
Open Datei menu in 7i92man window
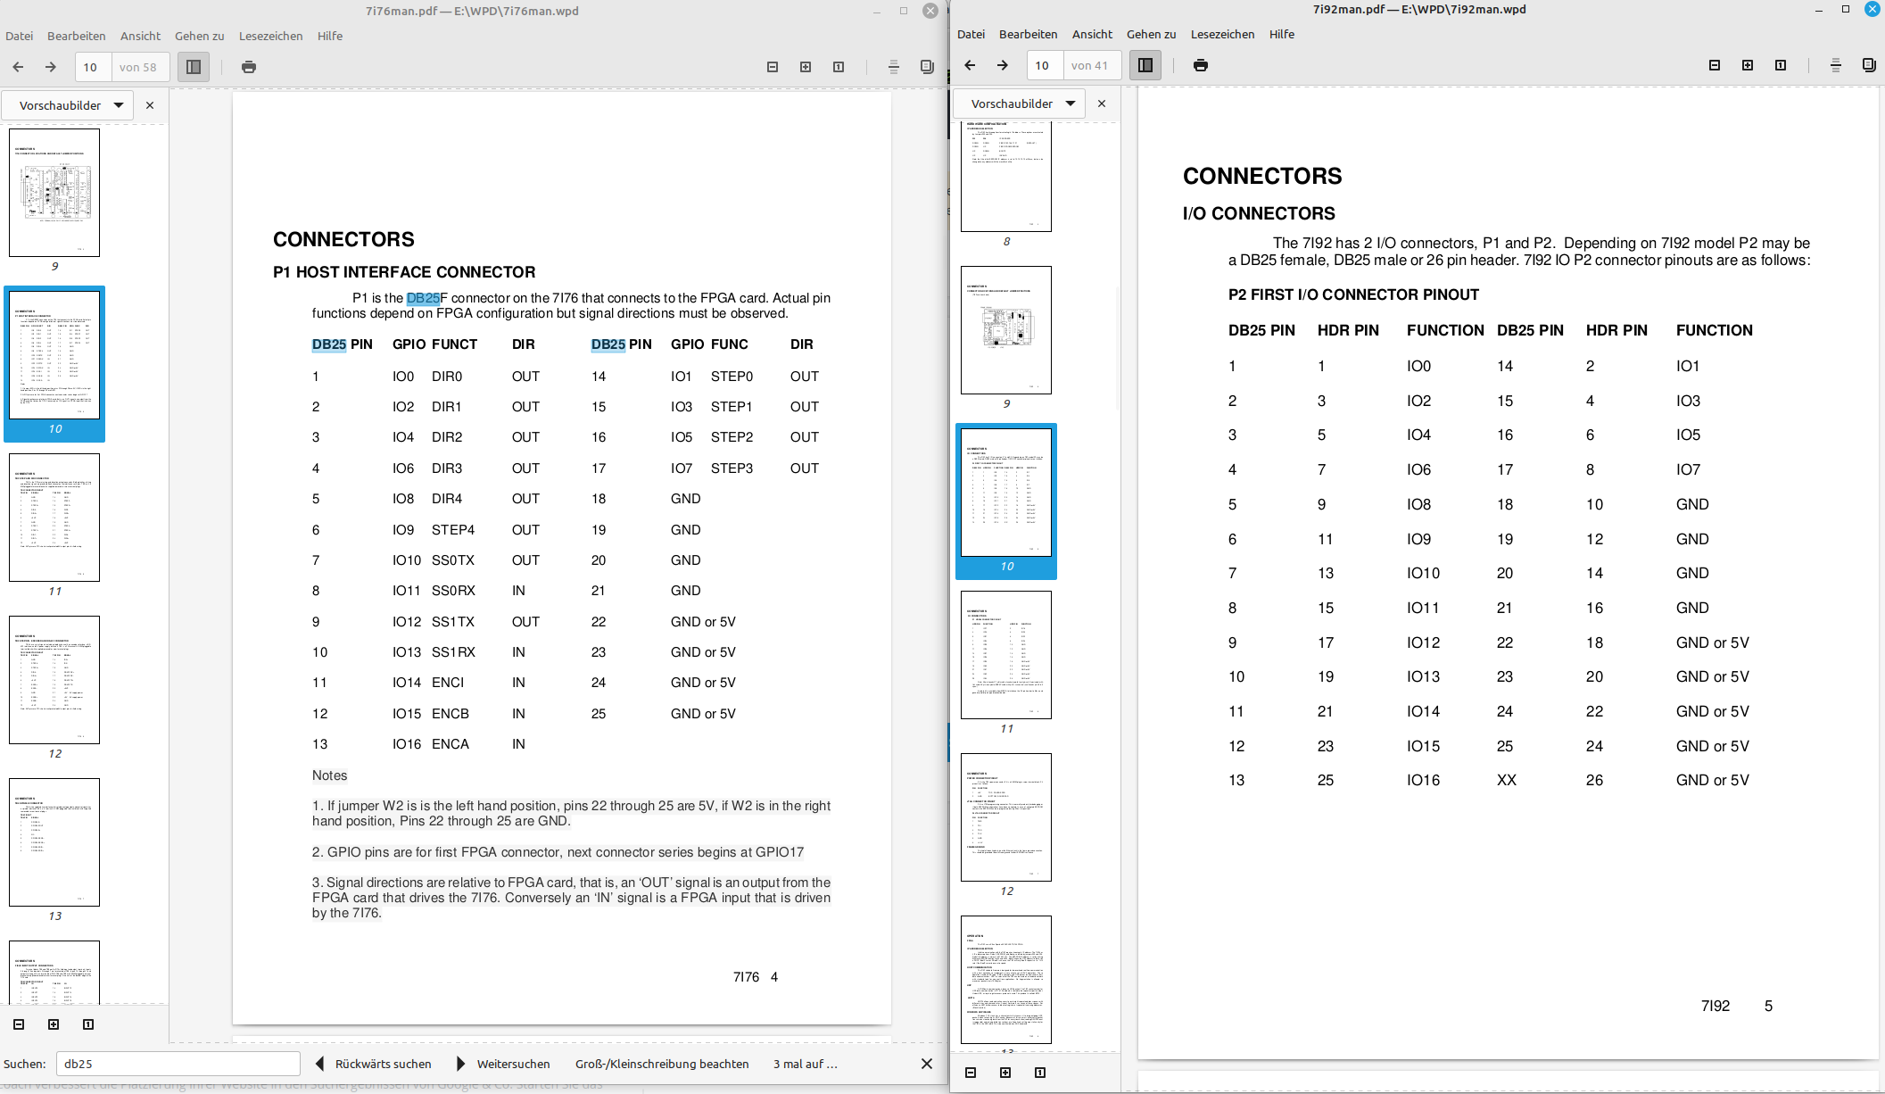971,34
